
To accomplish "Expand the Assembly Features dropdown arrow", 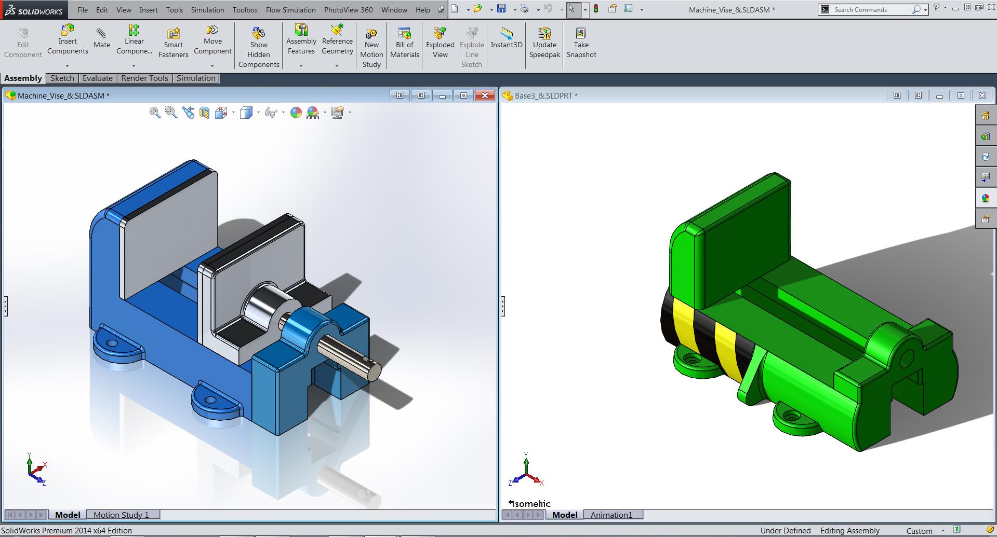I will [x=301, y=66].
